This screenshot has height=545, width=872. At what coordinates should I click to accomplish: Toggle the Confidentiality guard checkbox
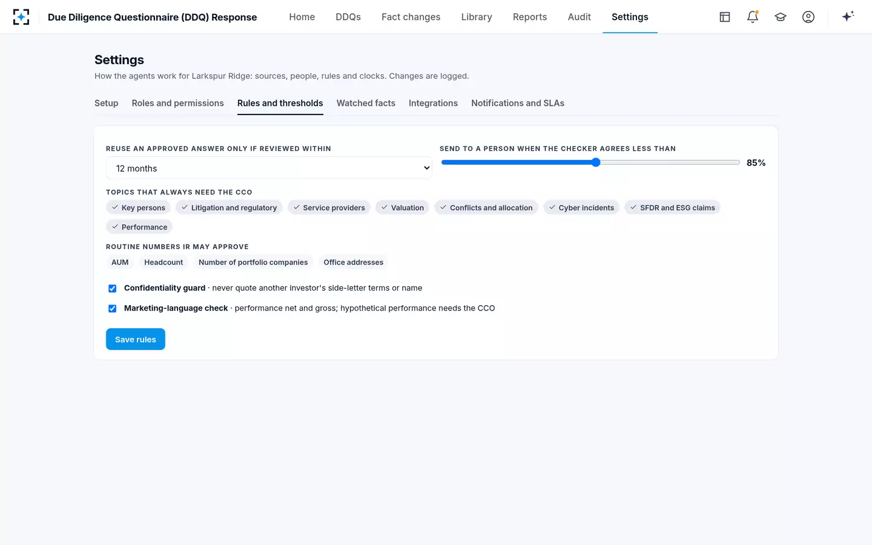click(112, 288)
